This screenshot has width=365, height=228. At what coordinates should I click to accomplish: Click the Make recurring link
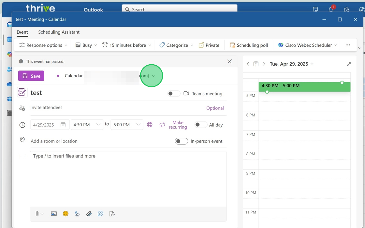pyautogui.click(x=178, y=125)
